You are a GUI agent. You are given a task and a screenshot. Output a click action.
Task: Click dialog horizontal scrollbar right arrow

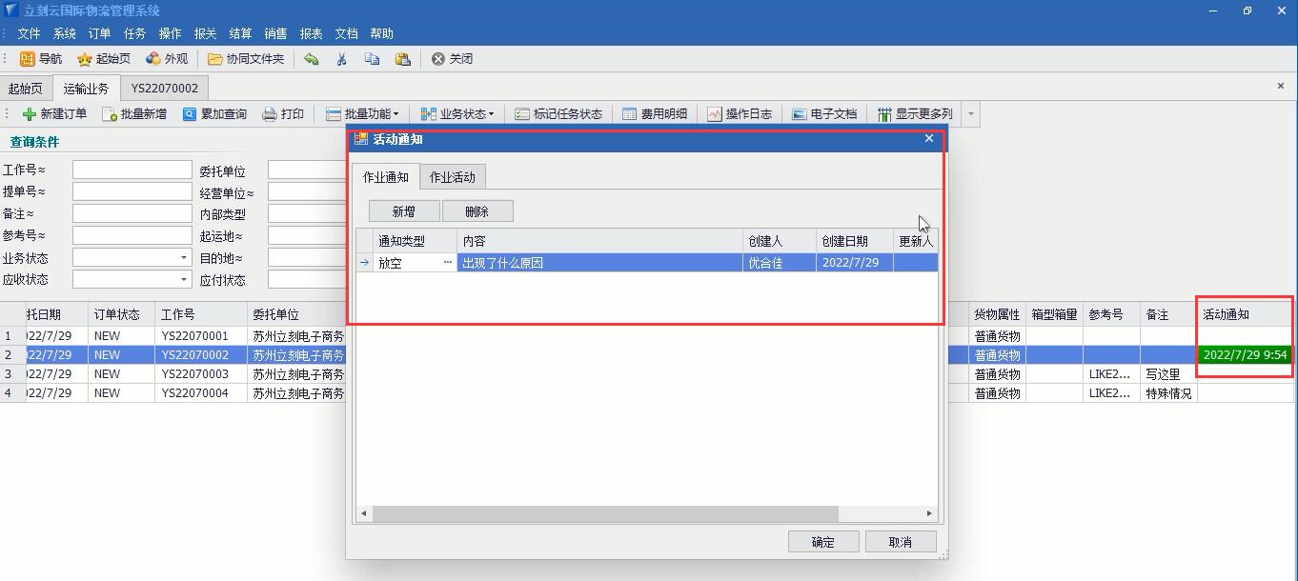pyautogui.click(x=929, y=513)
